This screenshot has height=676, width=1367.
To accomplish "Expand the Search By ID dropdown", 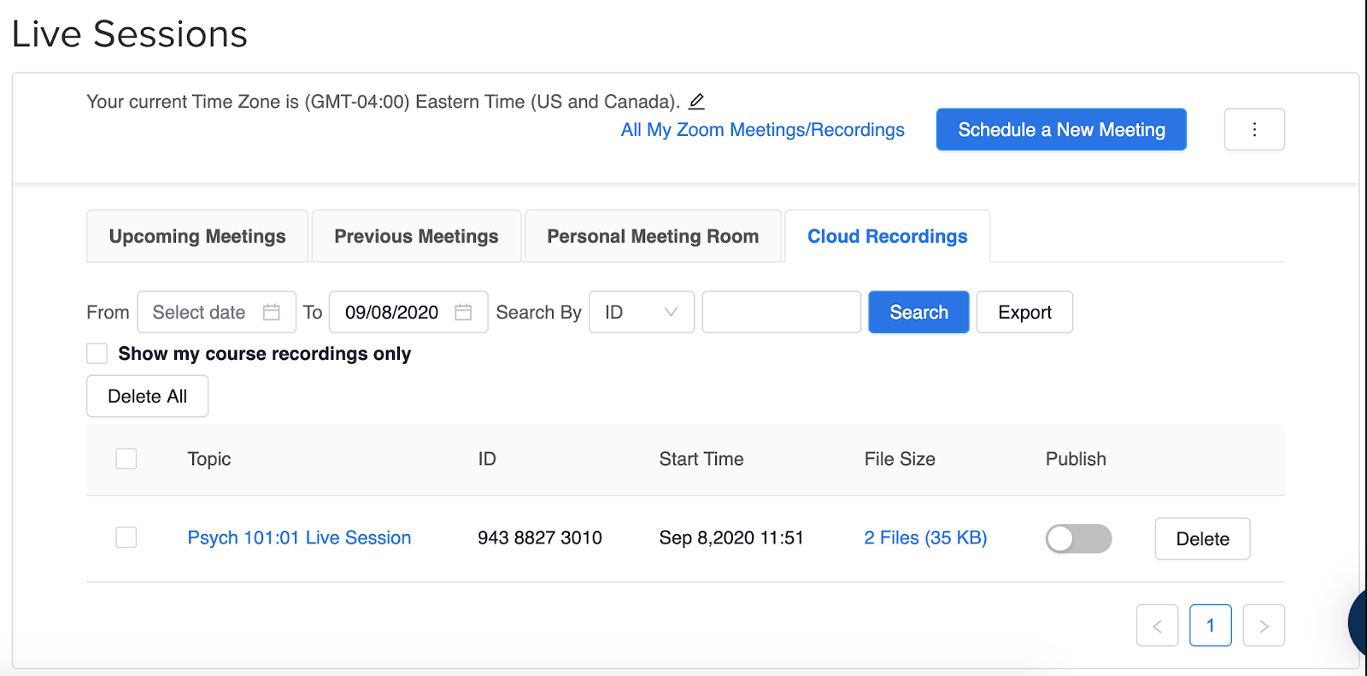I will pyautogui.click(x=642, y=312).
